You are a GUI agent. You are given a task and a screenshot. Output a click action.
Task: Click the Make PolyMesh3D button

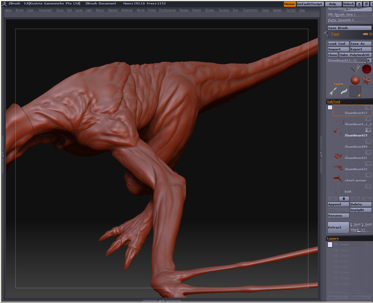355,55
